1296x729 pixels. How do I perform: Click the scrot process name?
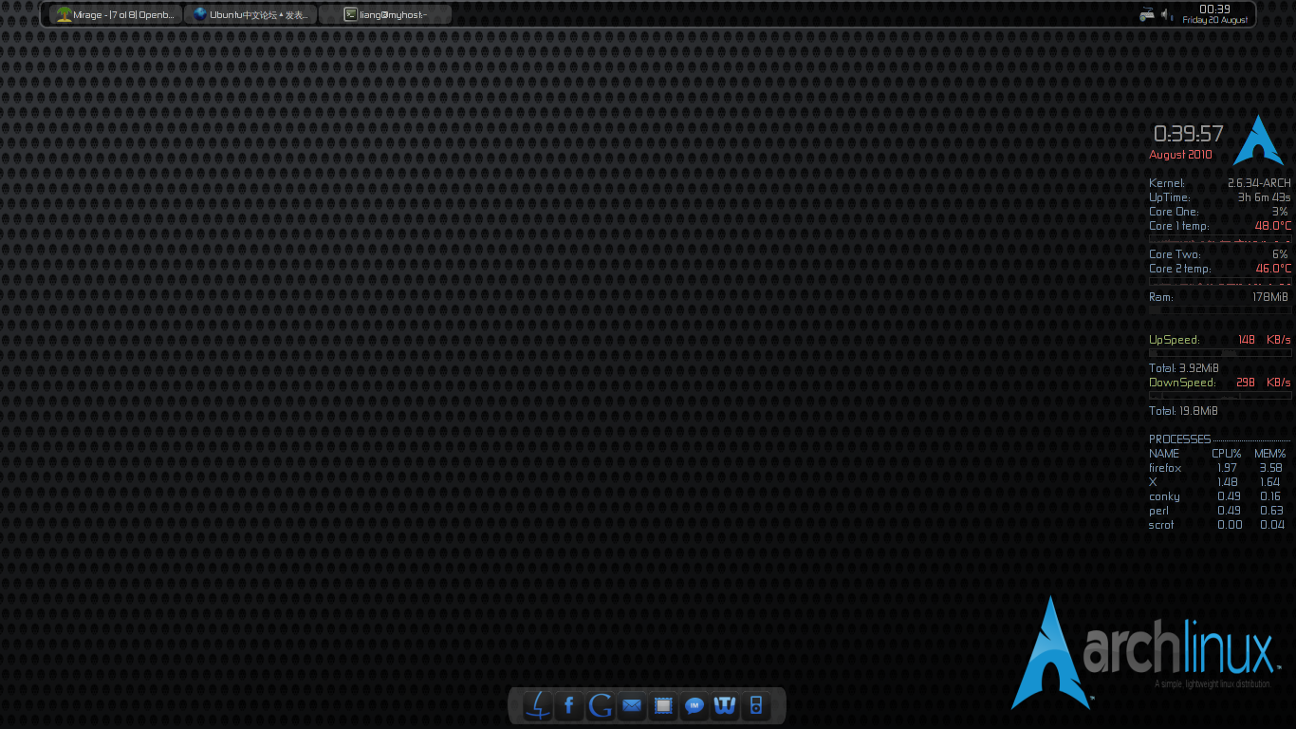point(1161,525)
